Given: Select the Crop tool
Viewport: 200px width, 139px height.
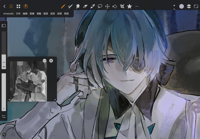Looking at the screenshot, I should pyautogui.click(x=122, y=6).
